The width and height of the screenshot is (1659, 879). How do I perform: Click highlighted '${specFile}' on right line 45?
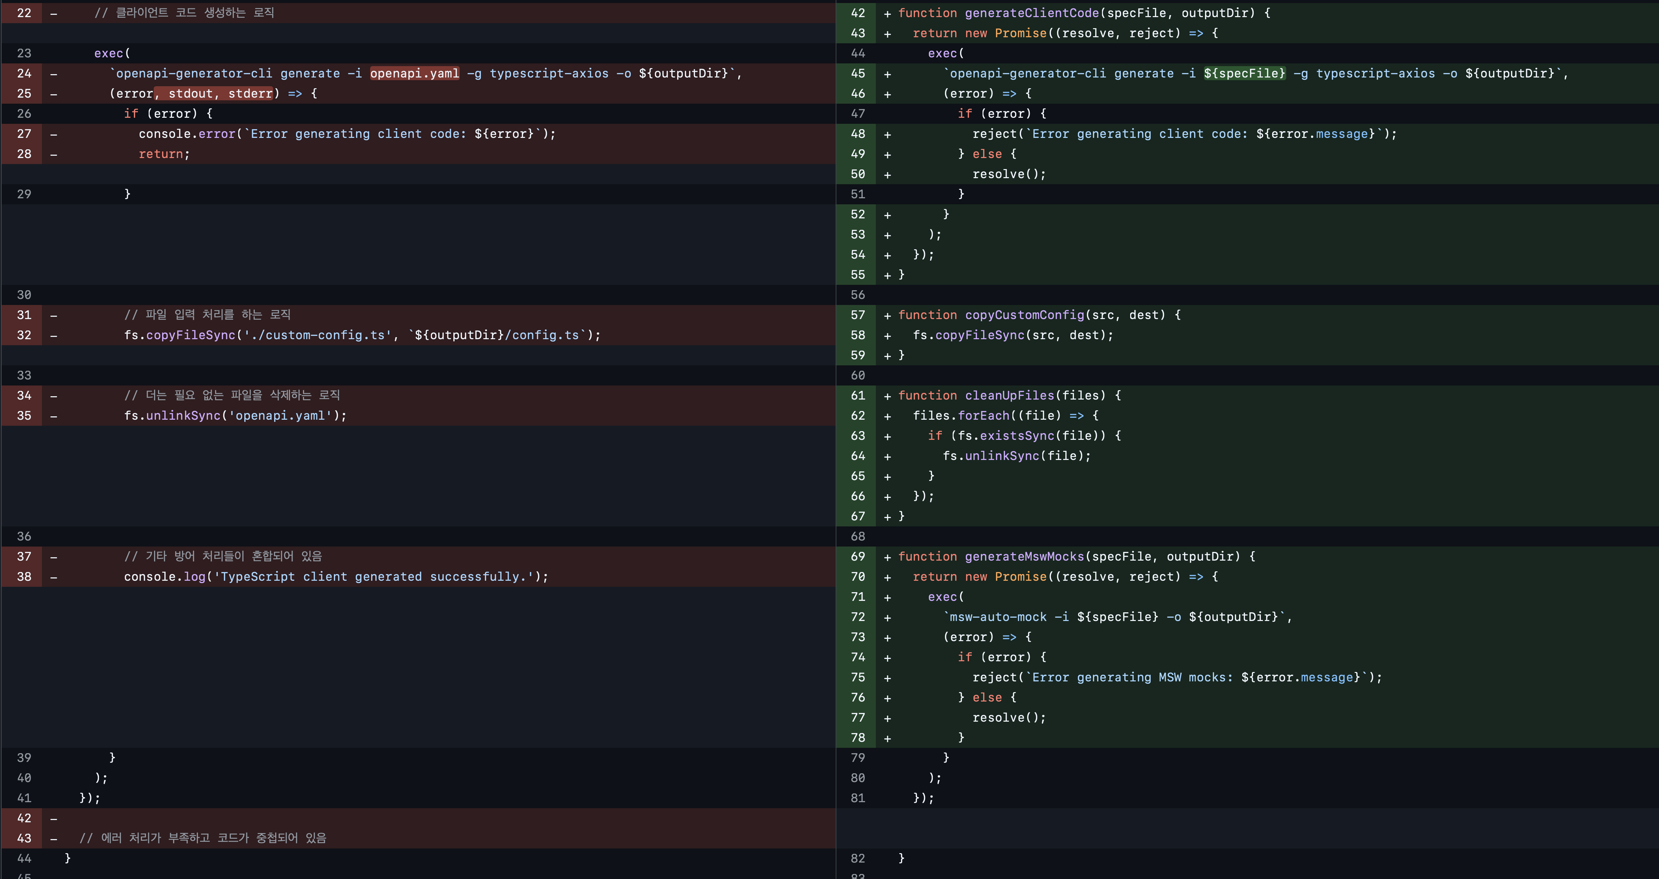(1244, 73)
